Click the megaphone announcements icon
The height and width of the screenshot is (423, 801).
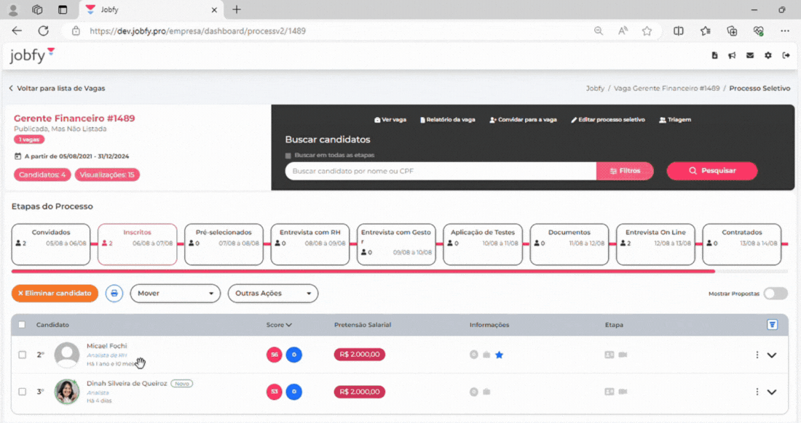click(731, 55)
